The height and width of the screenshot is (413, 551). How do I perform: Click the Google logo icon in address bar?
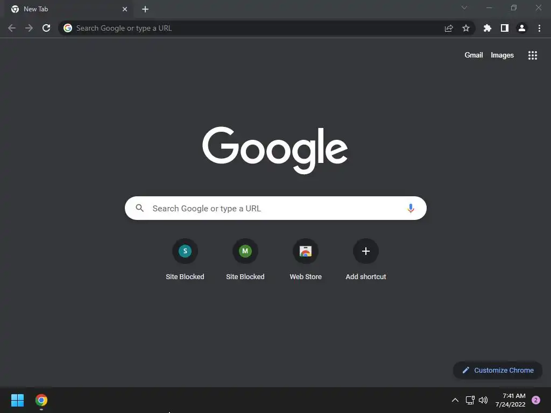click(x=68, y=28)
